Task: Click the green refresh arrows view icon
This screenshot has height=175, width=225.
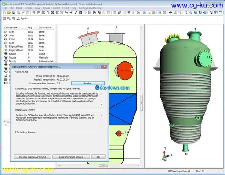Action: 175,13
